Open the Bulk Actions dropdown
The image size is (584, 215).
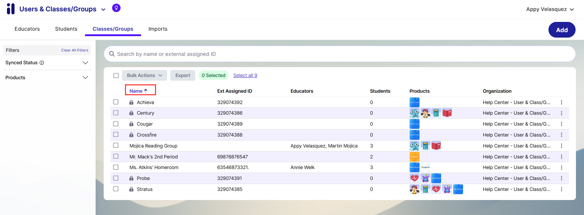click(x=144, y=76)
